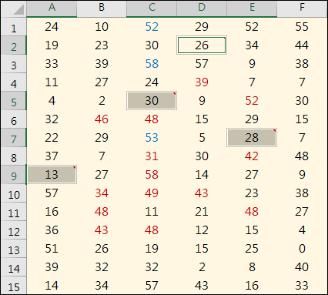Select row 7 header
The width and height of the screenshot is (328, 295).
click(14, 138)
